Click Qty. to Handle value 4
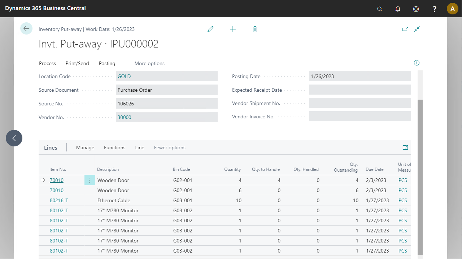 click(x=279, y=180)
